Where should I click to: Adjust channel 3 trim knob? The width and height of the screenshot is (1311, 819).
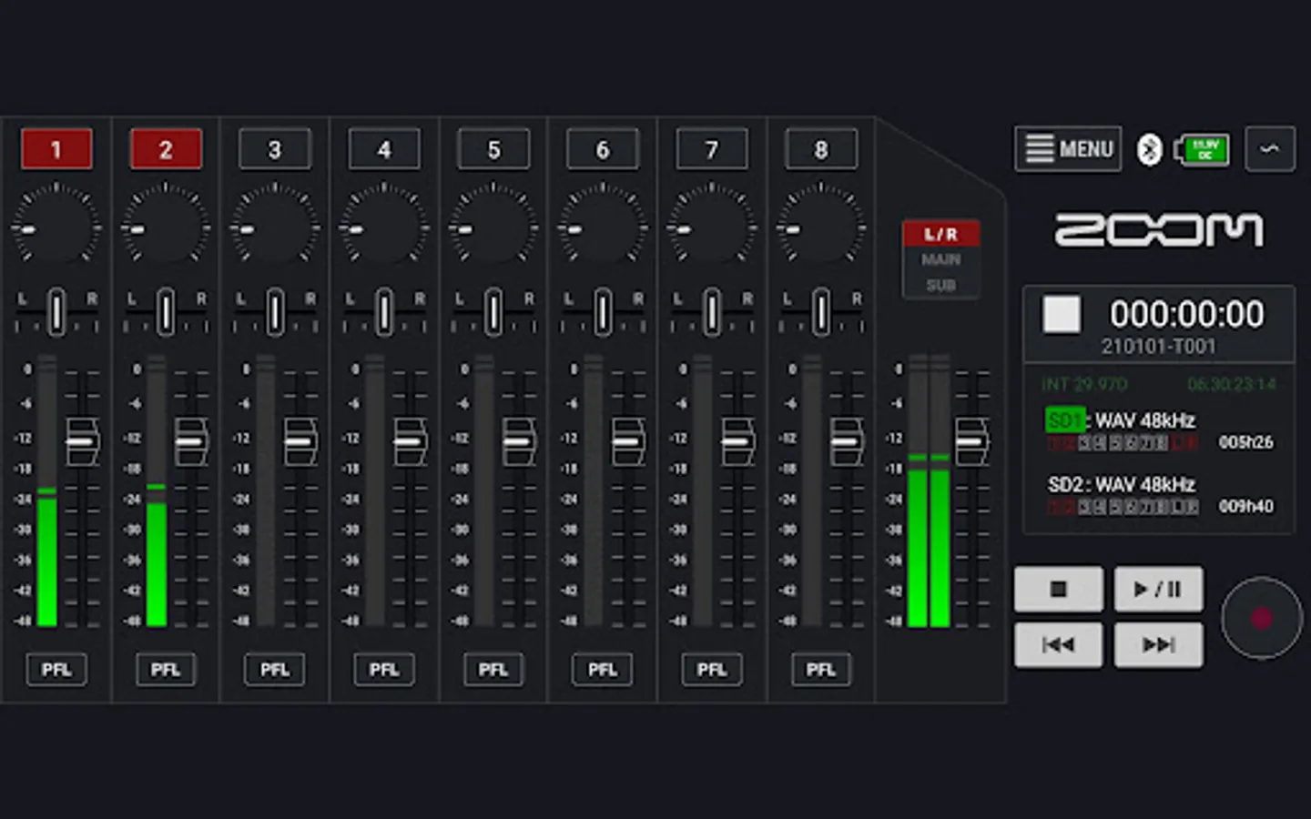[x=275, y=227]
